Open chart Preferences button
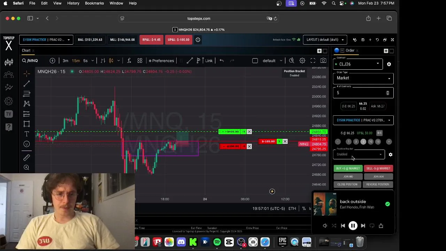 coord(161,61)
